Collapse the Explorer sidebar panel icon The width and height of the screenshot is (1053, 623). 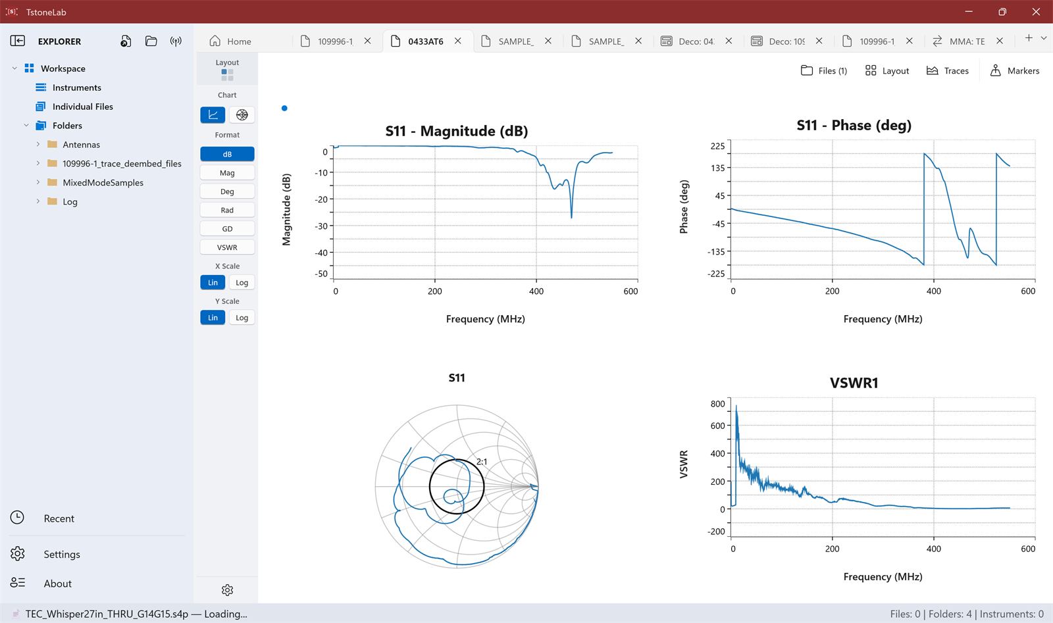[18, 41]
